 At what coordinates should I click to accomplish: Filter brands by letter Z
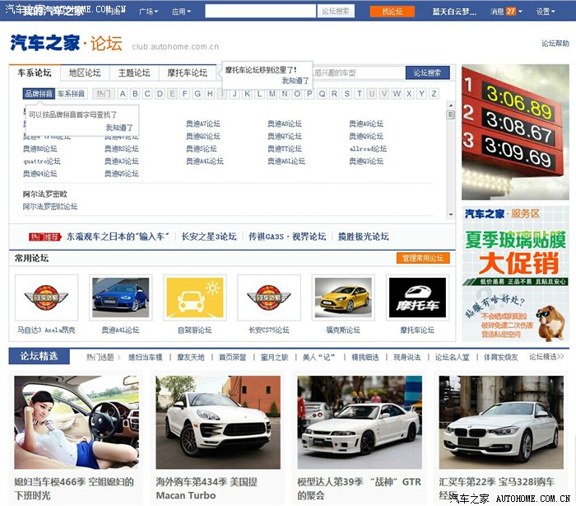[x=434, y=93]
